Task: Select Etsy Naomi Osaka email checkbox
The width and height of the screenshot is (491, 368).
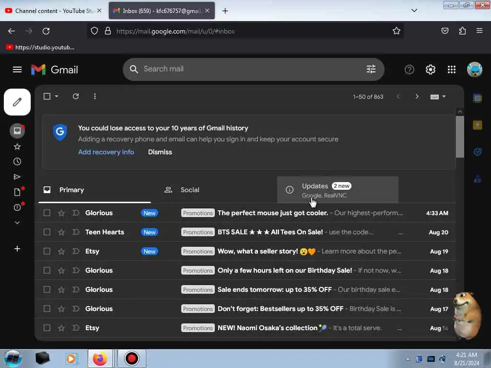Action: pyautogui.click(x=47, y=328)
